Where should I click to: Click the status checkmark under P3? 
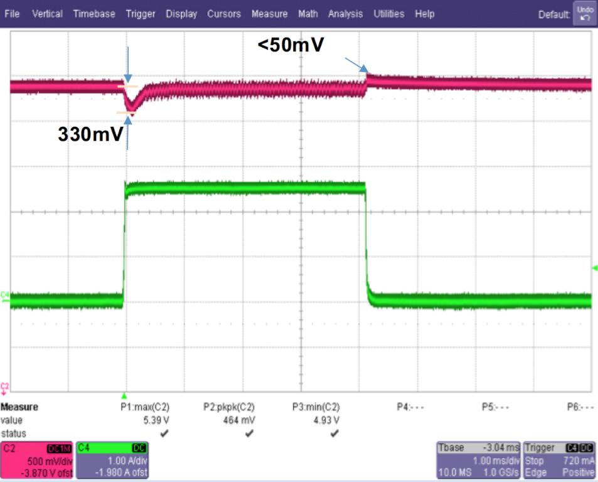tap(334, 433)
